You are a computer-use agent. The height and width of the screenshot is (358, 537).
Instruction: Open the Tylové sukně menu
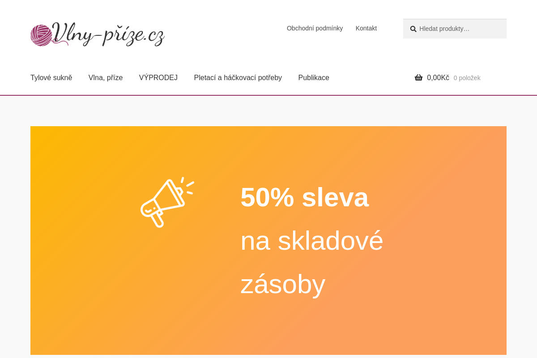click(51, 77)
